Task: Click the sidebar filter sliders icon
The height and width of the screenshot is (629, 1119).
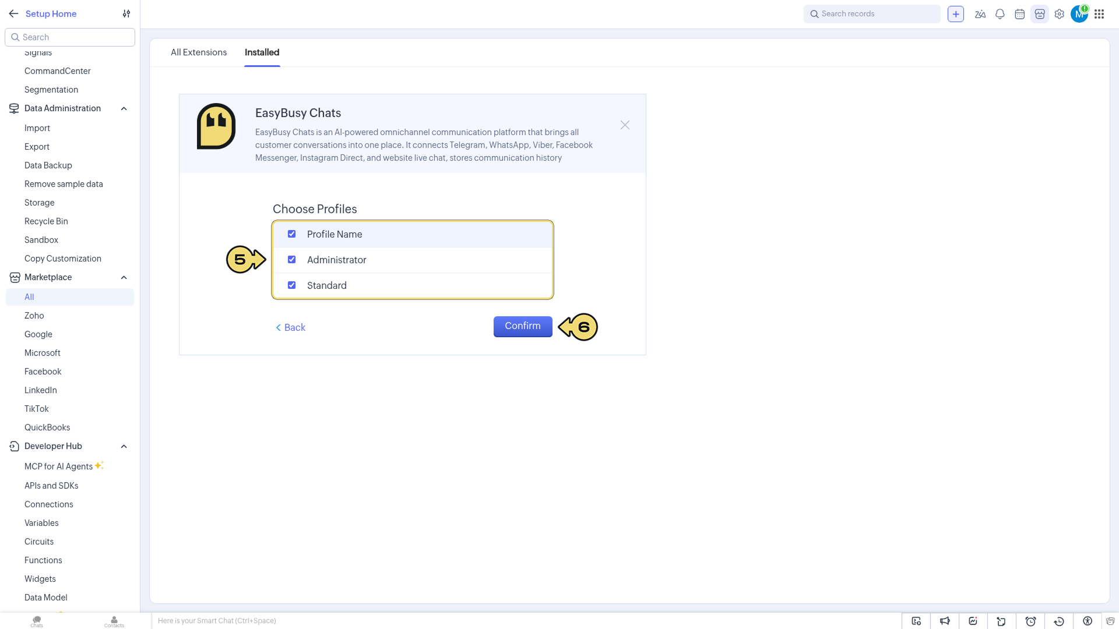Action: [x=126, y=14]
